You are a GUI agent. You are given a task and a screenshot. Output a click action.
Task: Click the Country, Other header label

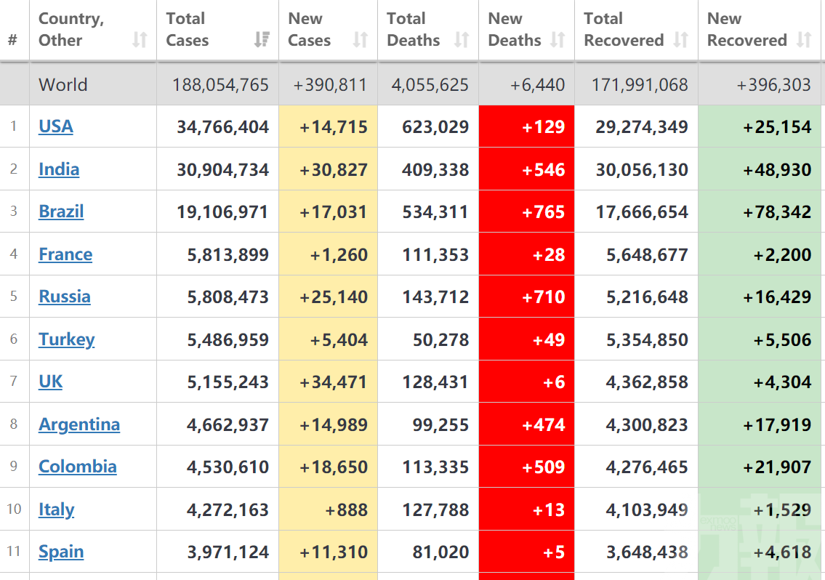point(71,29)
